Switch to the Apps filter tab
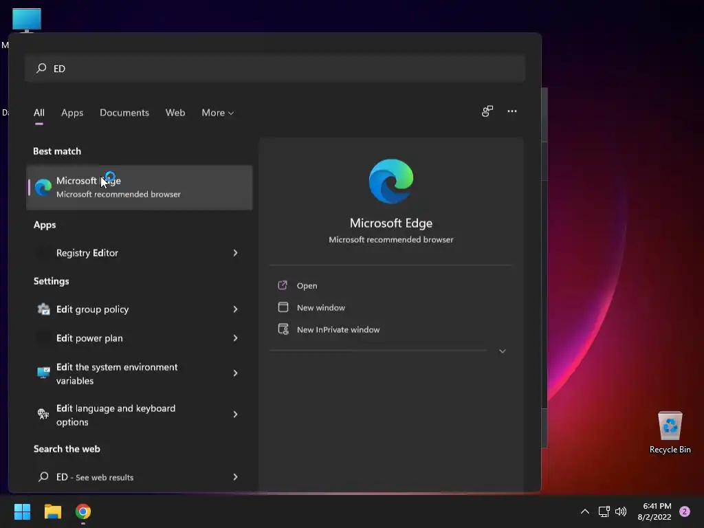 (72, 113)
